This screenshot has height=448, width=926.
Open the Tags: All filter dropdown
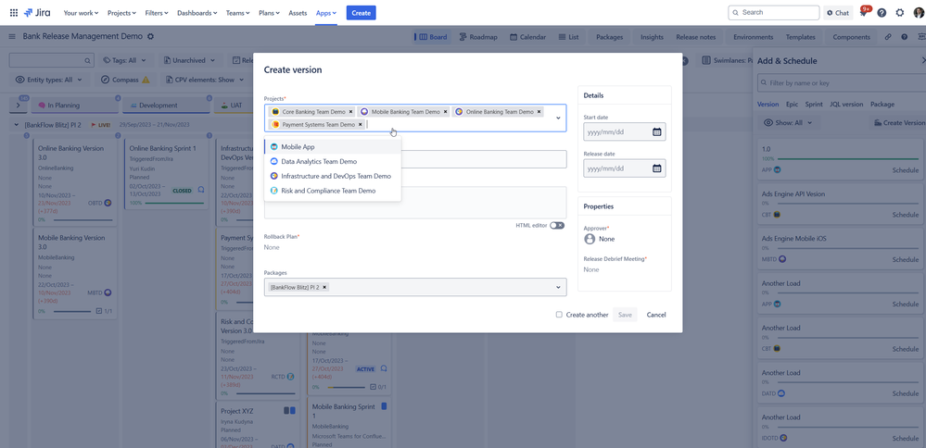(124, 60)
